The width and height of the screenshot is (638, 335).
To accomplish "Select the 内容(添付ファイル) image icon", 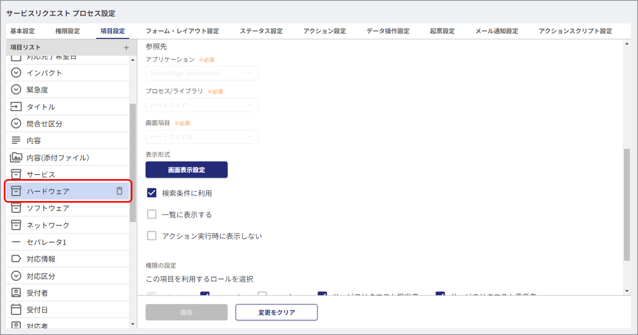I will point(16,157).
